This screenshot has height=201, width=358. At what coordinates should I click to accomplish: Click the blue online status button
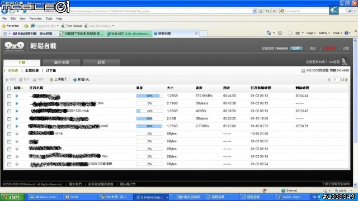[x=296, y=49]
